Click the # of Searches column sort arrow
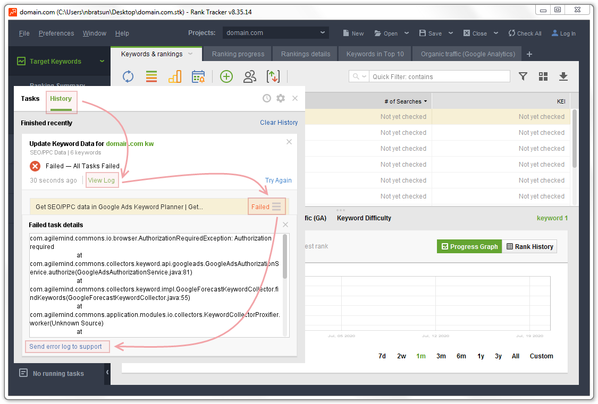 425,101
